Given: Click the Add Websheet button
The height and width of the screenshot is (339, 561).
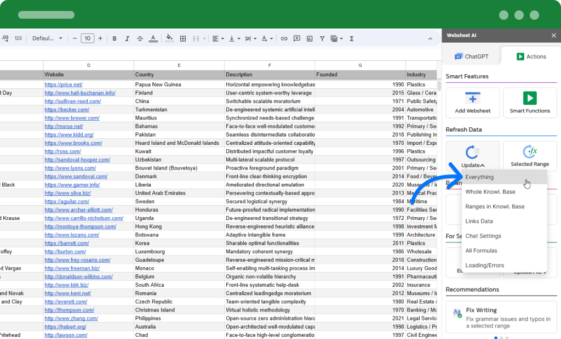Looking at the screenshot, I should [472, 103].
